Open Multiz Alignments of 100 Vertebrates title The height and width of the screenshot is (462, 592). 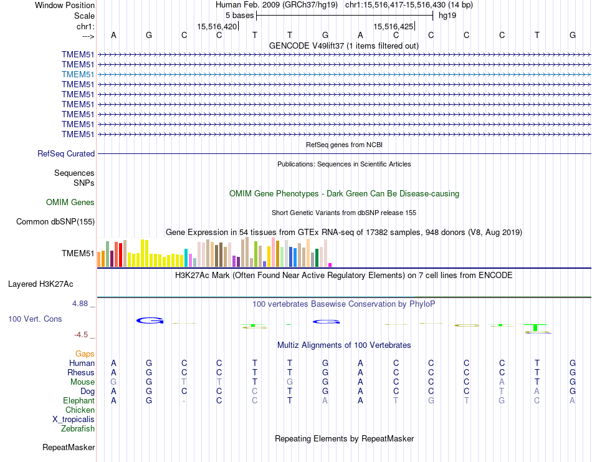point(344,345)
